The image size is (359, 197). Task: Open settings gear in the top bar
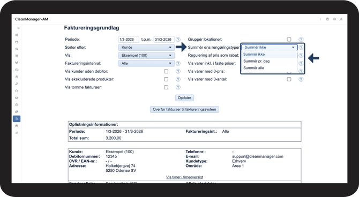[x=334, y=19]
